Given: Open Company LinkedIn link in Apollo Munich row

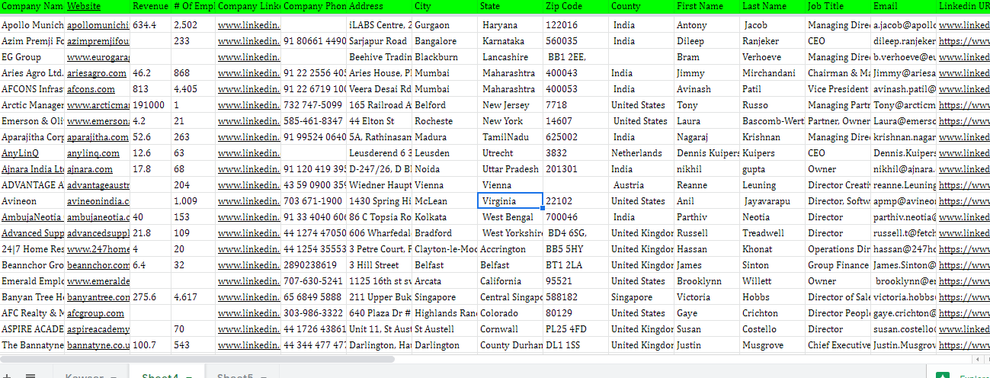Looking at the screenshot, I should tap(248, 25).
